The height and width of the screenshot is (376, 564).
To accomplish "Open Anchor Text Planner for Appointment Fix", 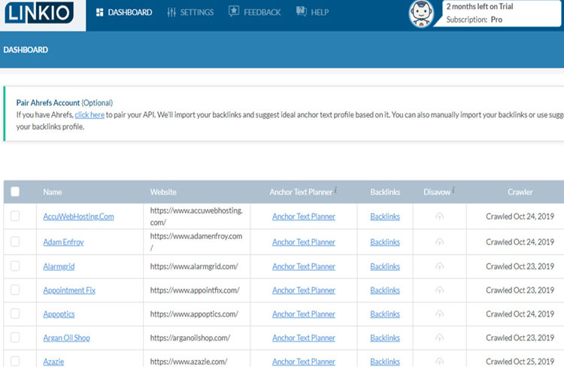I will [x=304, y=290].
